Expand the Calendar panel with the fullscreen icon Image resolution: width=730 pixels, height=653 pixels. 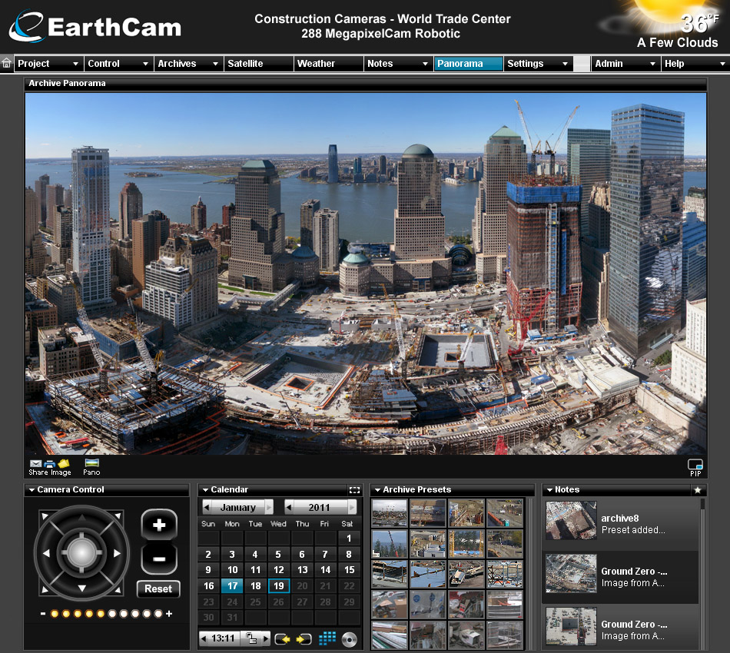coord(354,489)
